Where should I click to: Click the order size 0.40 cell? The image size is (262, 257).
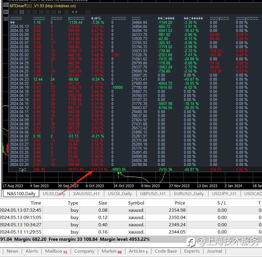click(x=103, y=225)
